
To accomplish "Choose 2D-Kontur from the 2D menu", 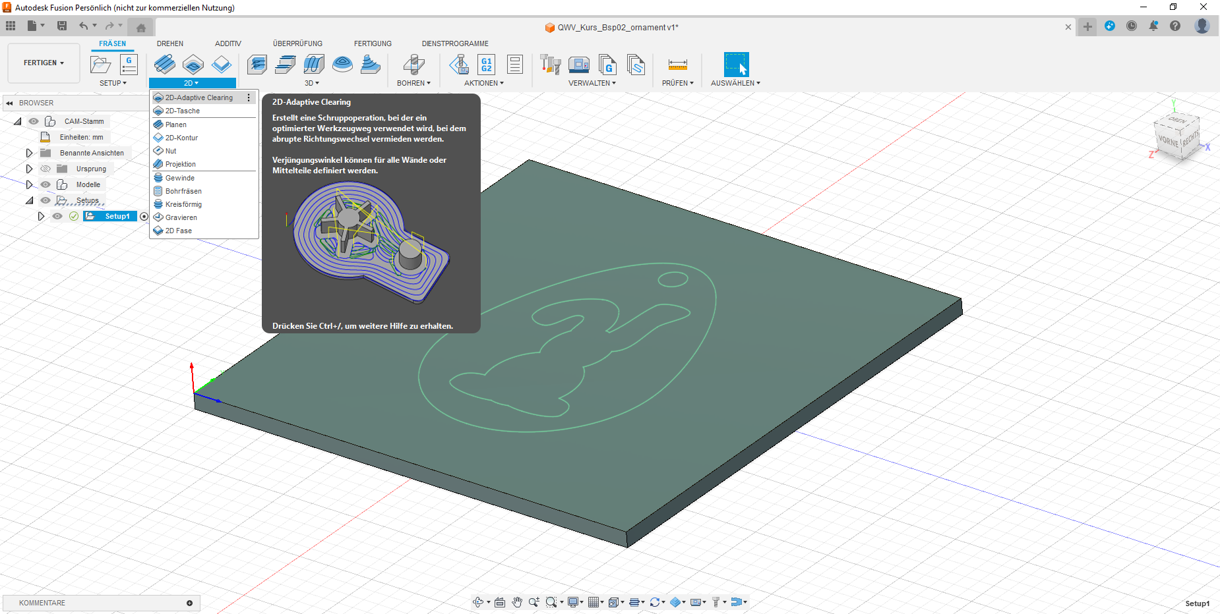I will [181, 138].
